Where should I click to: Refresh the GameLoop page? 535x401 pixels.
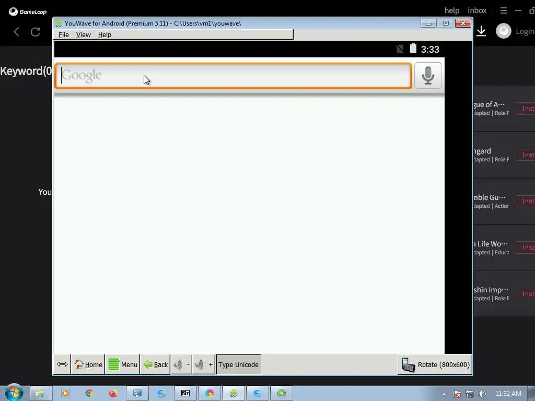click(36, 32)
